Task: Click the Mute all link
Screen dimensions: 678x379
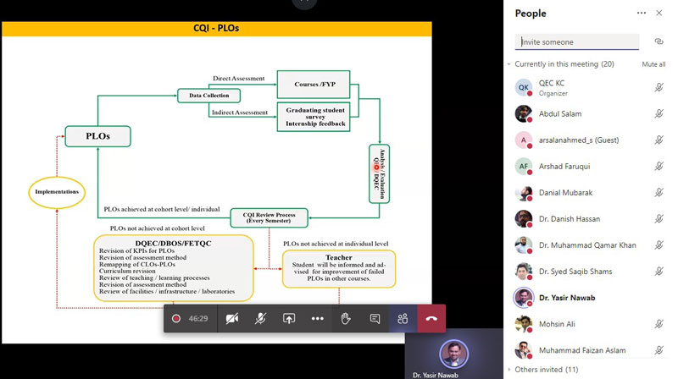Action: pyautogui.click(x=653, y=64)
